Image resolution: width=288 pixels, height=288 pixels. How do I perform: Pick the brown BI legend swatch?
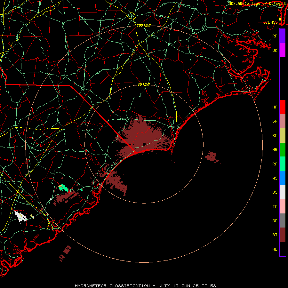(x=283, y=235)
